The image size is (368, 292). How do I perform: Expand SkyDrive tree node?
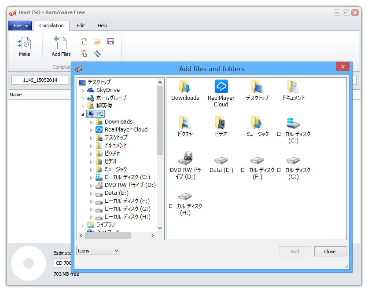[83, 90]
